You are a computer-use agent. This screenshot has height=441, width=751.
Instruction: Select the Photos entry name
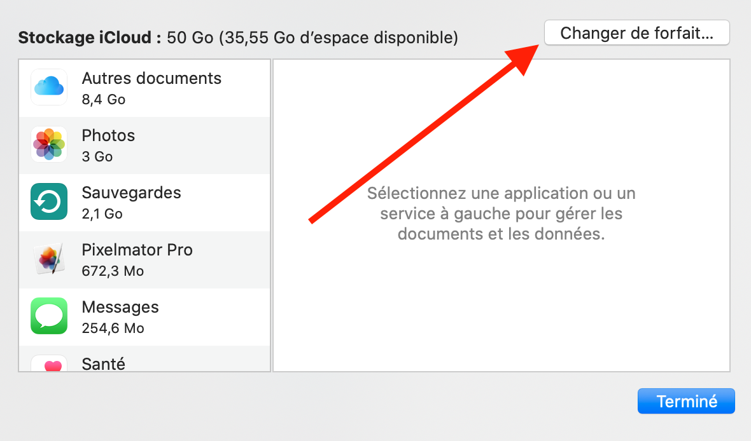108,135
